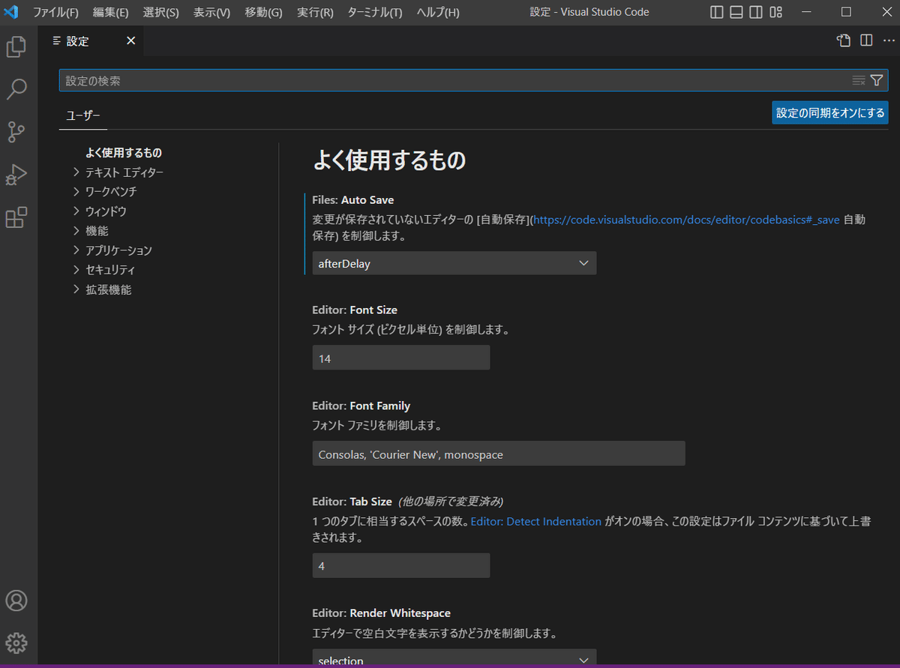This screenshot has height=668, width=900.
Task: Click the Files: Auto Save setting title
Action: pos(353,200)
